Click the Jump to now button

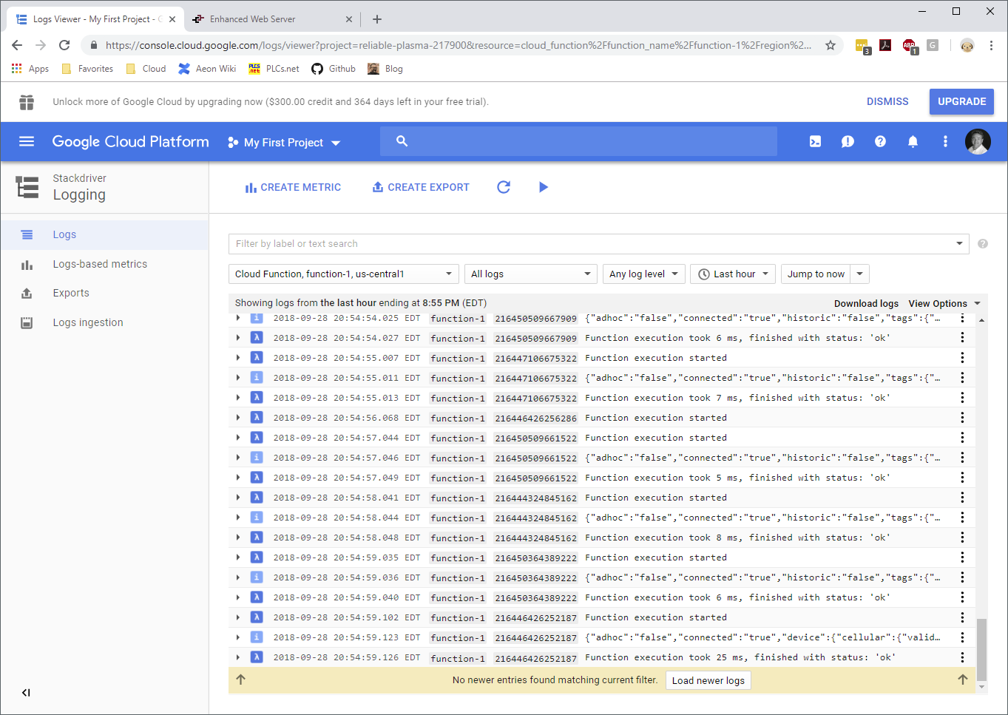(x=816, y=274)
